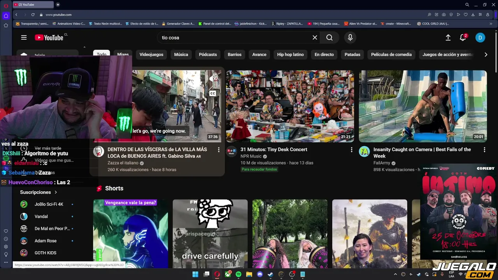Screen dimensions: 498x280
Task: Open Discord from the taskbar
Action: [x=260, y=274]
